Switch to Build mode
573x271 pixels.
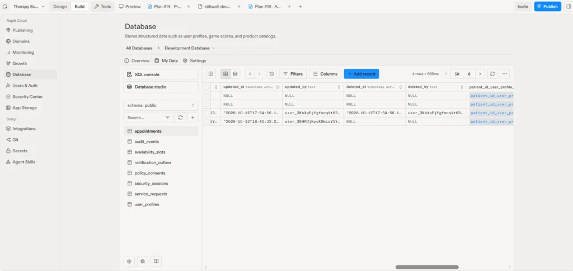point(79,7)
